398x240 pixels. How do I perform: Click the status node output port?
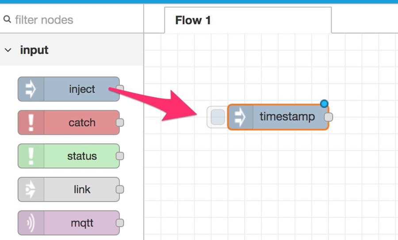(120, 156)
